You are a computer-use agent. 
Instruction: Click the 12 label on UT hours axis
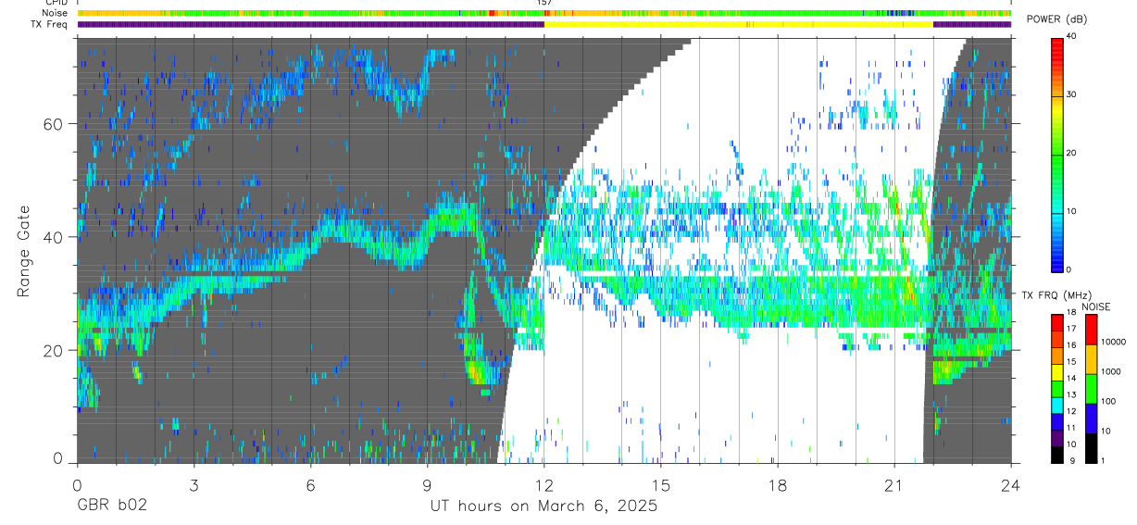(x=544, y=486)
